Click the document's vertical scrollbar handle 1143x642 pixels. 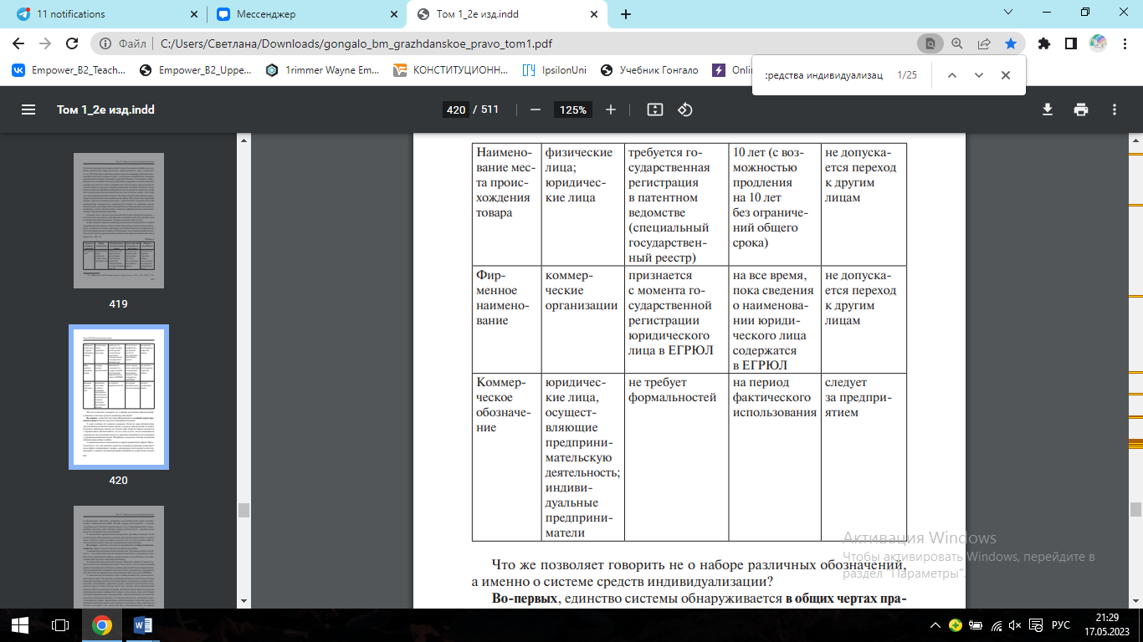[x=1135, y=509]
